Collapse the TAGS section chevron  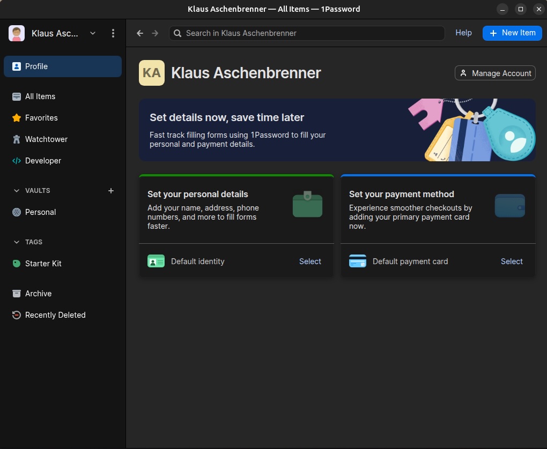pos(17,242)
